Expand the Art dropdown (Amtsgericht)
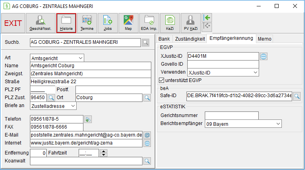Viewport: 305px width, 170px height. pos(81,58)
